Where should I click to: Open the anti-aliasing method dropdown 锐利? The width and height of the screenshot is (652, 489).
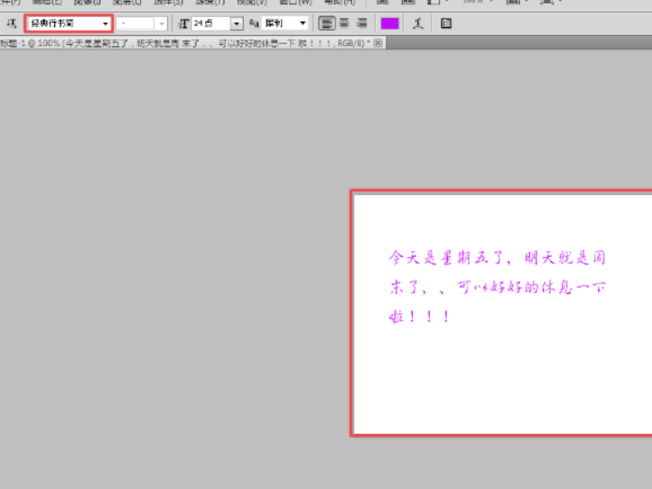[284, 23]
